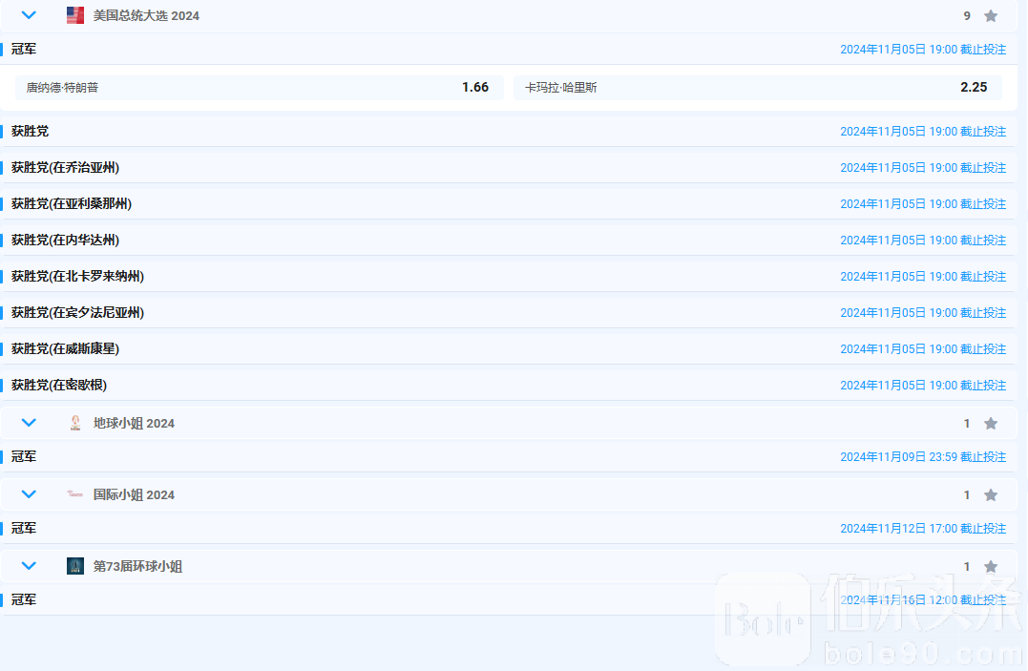Image resolution: width=1028 pixels, height=671 pixels.
Task: Select the 第73届环球小姐 title
Action: click(137, 567)
